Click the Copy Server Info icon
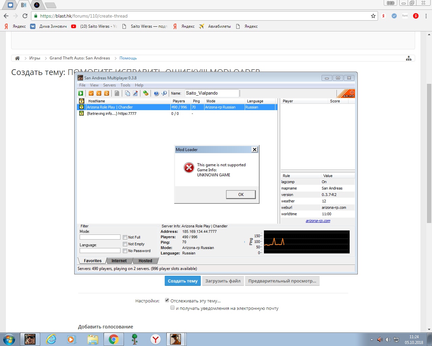The height and width of the screenshot is (346, 432). 128,93
